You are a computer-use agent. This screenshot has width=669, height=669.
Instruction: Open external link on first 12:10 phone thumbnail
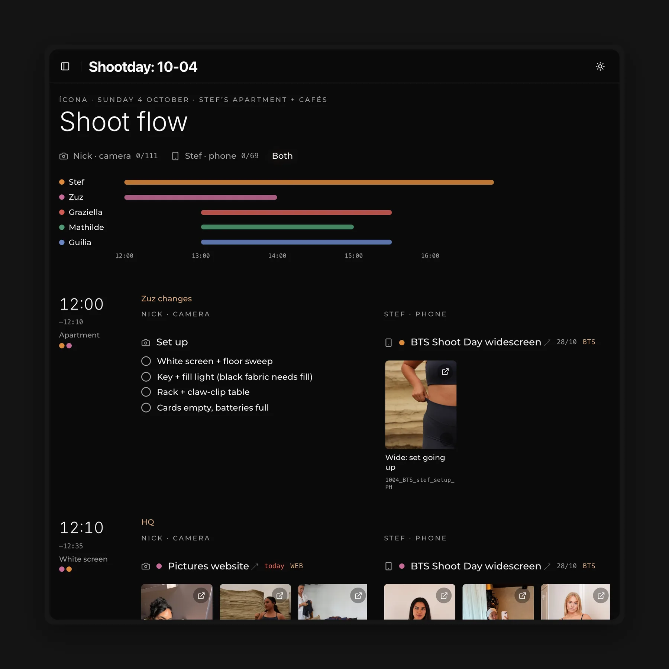click(x=444, y=596)
